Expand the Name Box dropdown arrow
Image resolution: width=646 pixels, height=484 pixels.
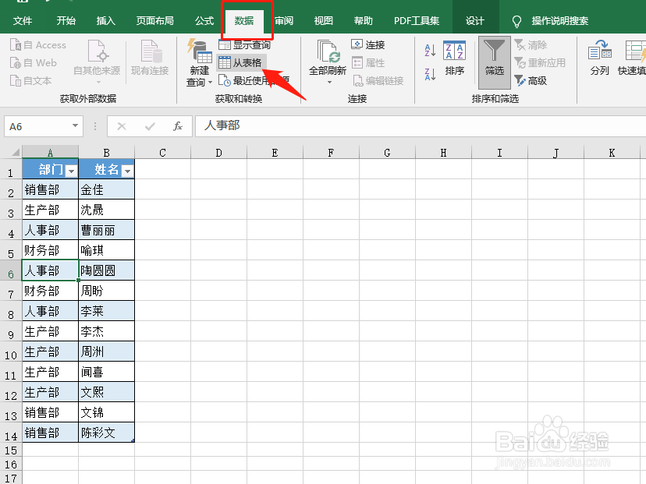75,125
